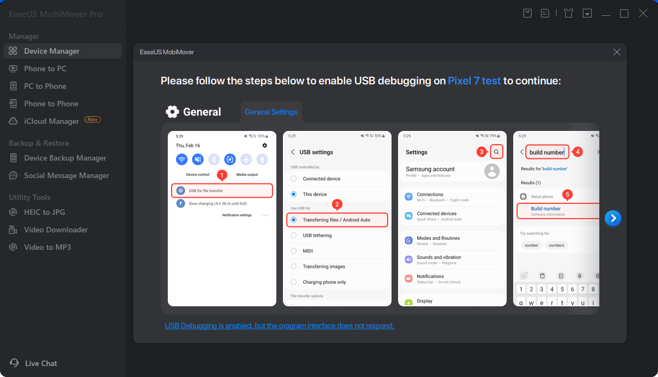This screenshot has height=377, width=658.
Task: Click the HEIC to JPG converter icon
Action: point(13,212)
